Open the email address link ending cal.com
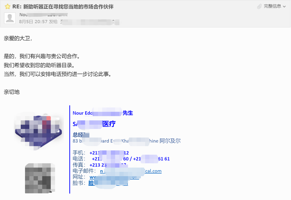The height and width of the screenshot is (200, 291). tap(131, 171)
